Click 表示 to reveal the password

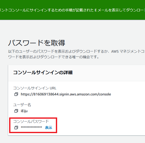point(49,128)
